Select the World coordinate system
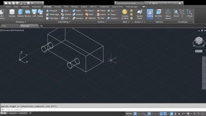This screenshot has height=116, width=206. (x=176, y=14)
